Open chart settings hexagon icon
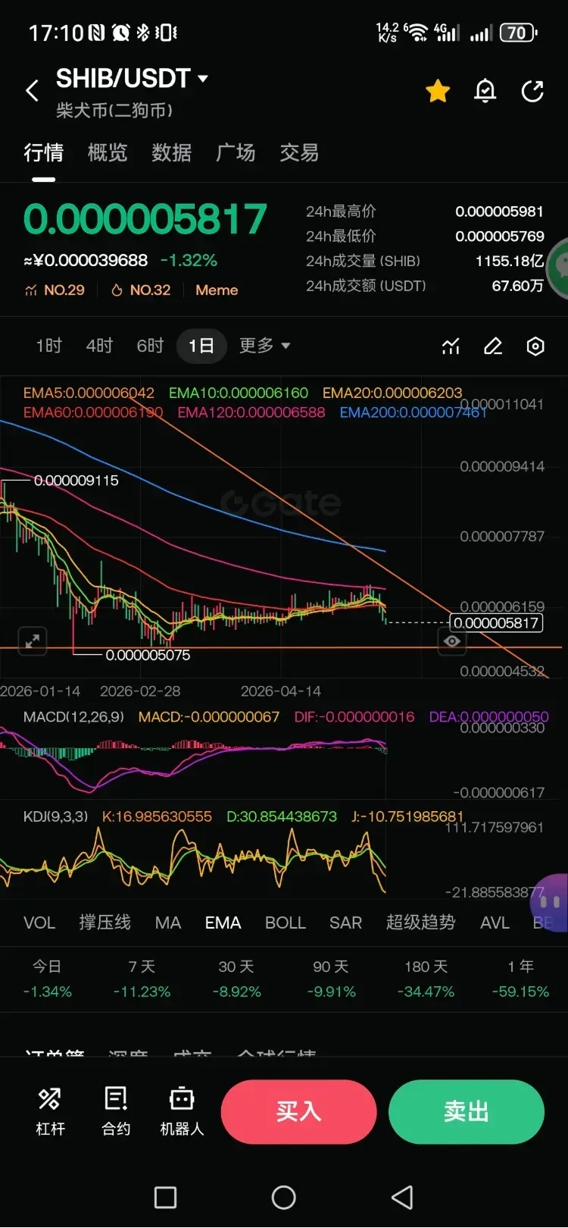 pos(535,346)
